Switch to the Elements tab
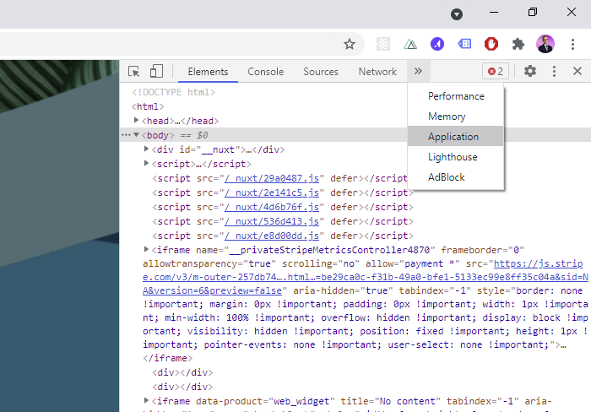 (208, 71)
